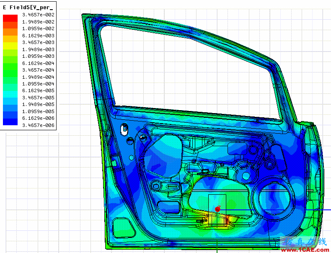
Task: Click the legend value 3.4657e-005
Action: coord(38,98)
